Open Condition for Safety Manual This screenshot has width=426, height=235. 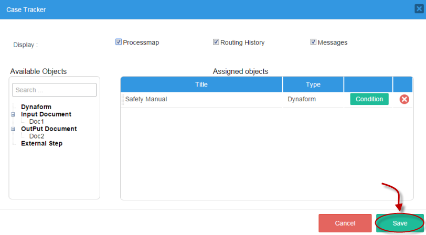tap(369, 99)
